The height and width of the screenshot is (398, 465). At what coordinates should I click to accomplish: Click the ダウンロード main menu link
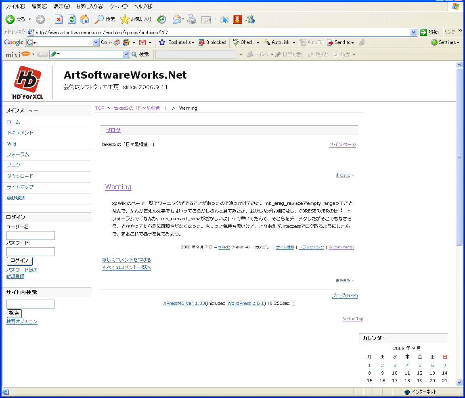click(x=20, y=176)
